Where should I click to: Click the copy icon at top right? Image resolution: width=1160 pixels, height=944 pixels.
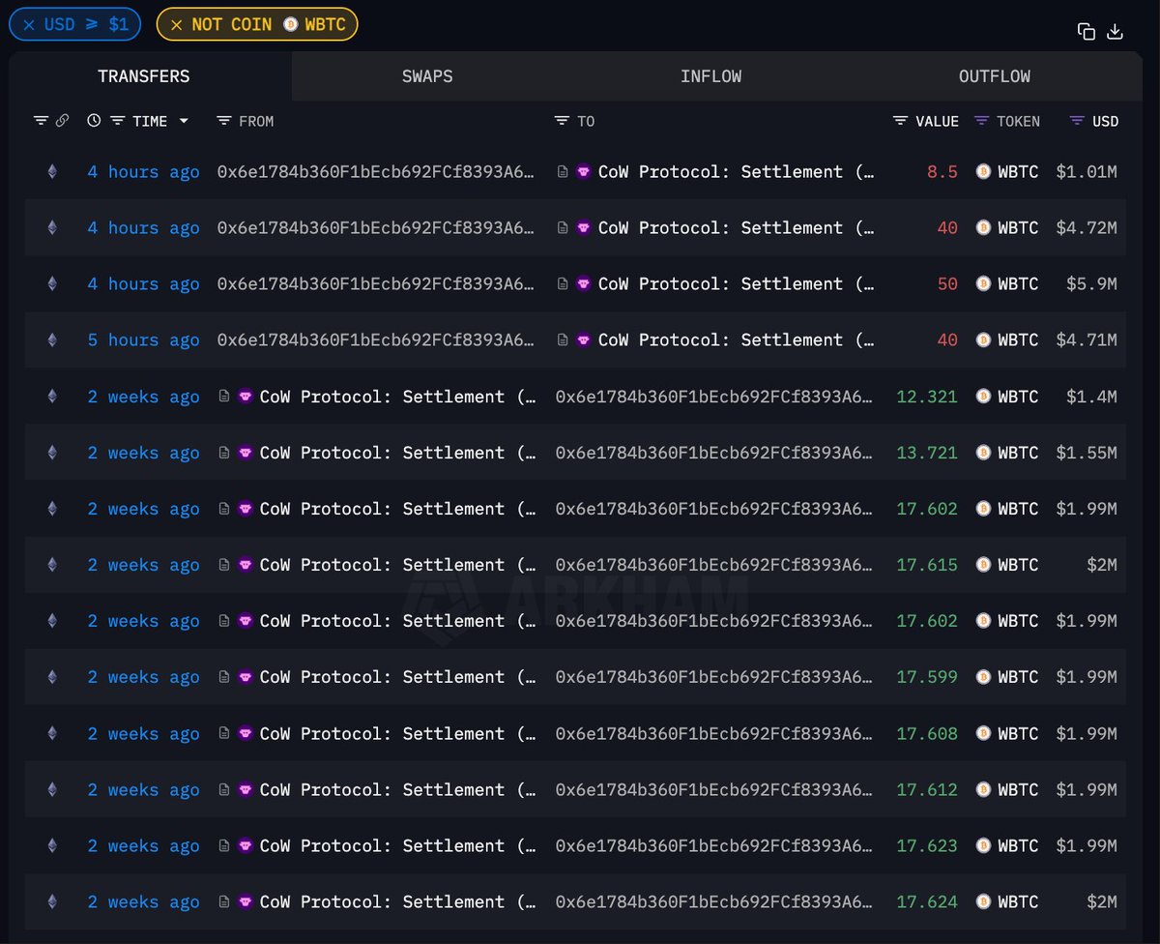point(1087,31)
